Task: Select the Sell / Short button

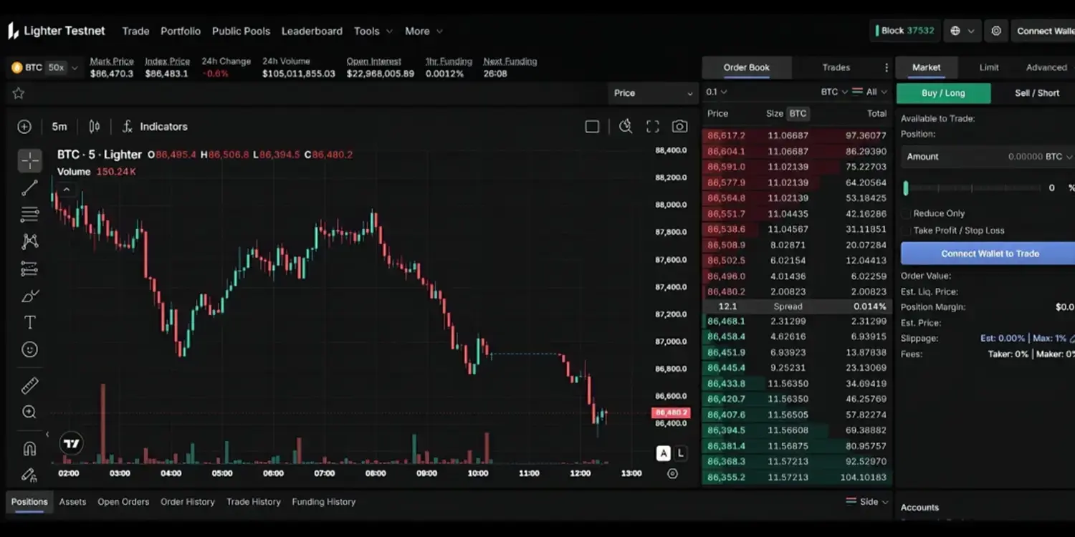Action: pyautogui.click(x=1036, y=93)
